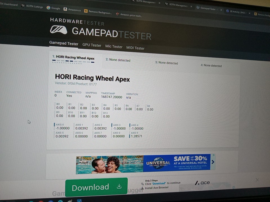Image resolution: width=270 pixels, height=202 pixels.
Task: Select gamepad slot 2 None detected
Action: 118,60
